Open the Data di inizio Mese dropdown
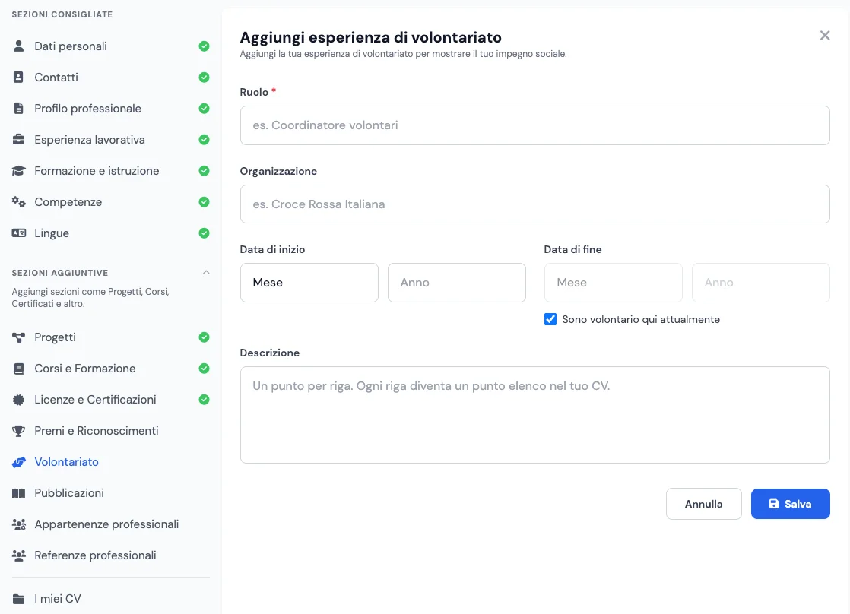 click(x=309, y=283)
